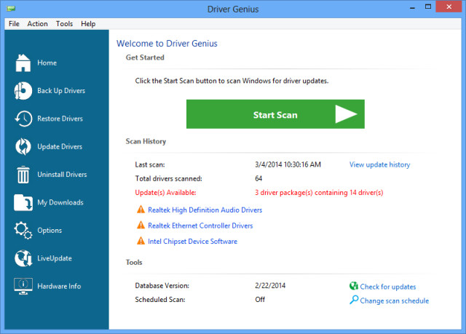Click warning icon beside Intel Chipset Device Software
This screenshot has width=466, height=334.
pyautogui.click(x=141, y=241)
